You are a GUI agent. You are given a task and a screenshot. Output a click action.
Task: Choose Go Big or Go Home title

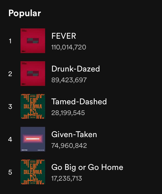click(x=87, y=167)
